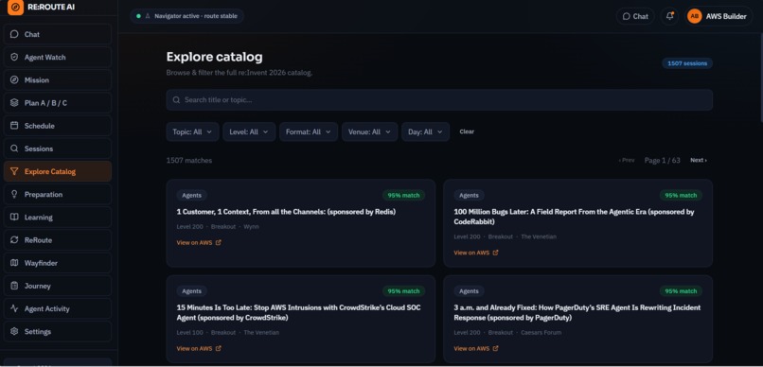Click '15 Minutes Is Too Late' session title
This screenshot has width=763, height=367.
click(298, 312)
